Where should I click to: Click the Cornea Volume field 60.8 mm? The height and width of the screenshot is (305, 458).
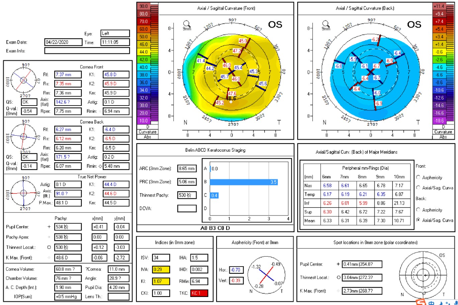[x=68, y=269]
